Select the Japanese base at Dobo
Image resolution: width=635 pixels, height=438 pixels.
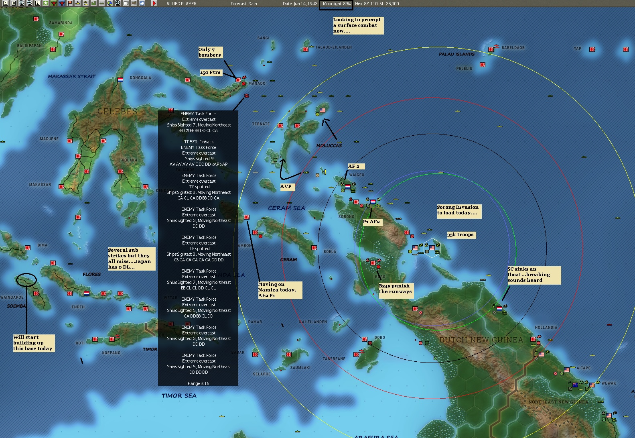click(x=365, y=339)
